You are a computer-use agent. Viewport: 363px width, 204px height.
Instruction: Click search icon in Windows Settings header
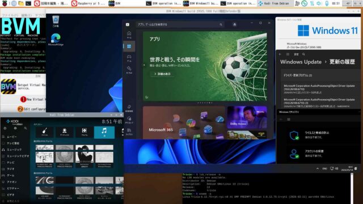point(303,54)
